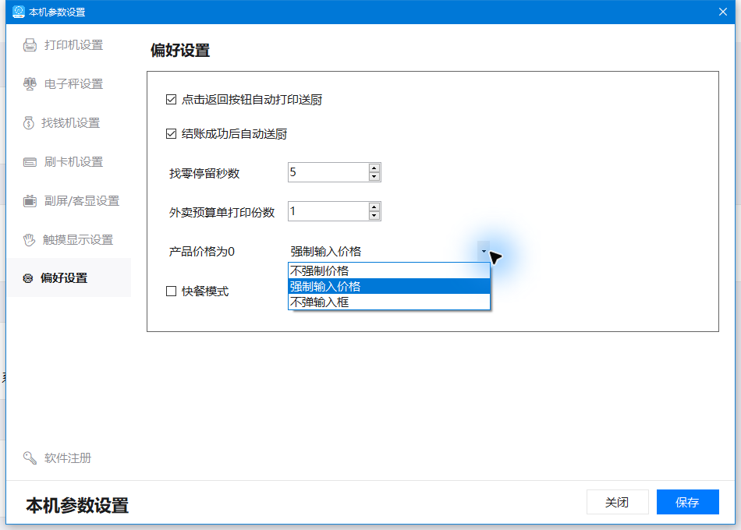Close the 本机参数设置 window
The image size is (741, 530).
[x=723, y=12]
